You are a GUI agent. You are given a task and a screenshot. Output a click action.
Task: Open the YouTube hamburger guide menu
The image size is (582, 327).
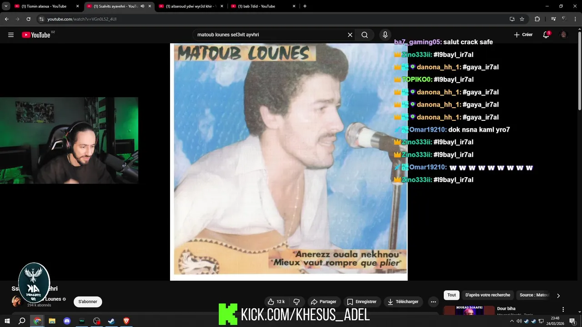point(11,35)
